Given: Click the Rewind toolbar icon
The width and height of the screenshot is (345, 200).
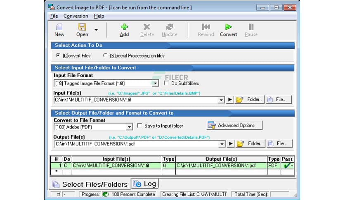Looking at the screenshot, I should point(206,27).
